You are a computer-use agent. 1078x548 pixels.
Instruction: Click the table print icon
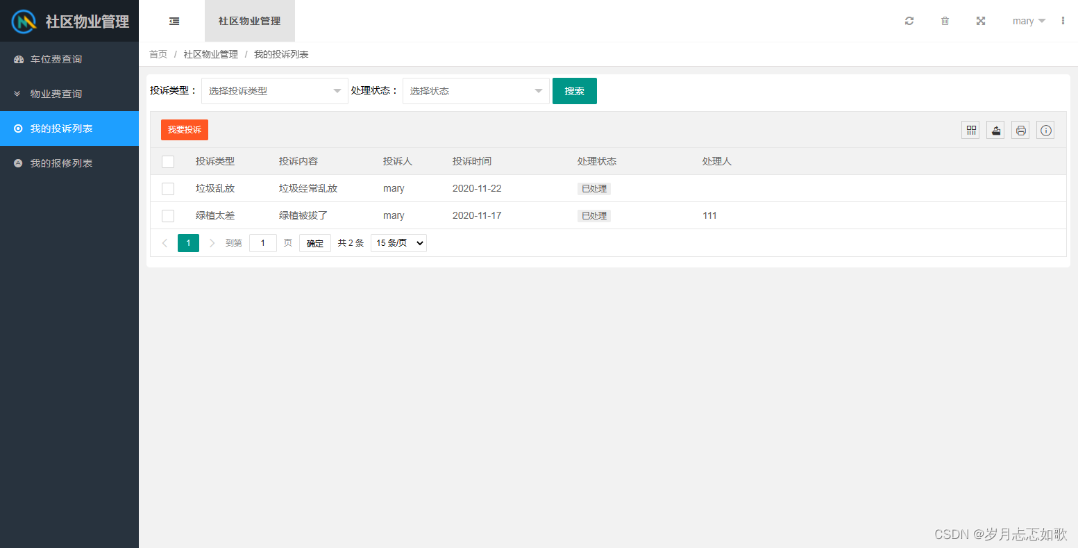point(1020,130)
